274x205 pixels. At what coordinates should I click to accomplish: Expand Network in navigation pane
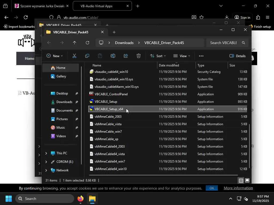pyautogui.click(x=46, y=170)
